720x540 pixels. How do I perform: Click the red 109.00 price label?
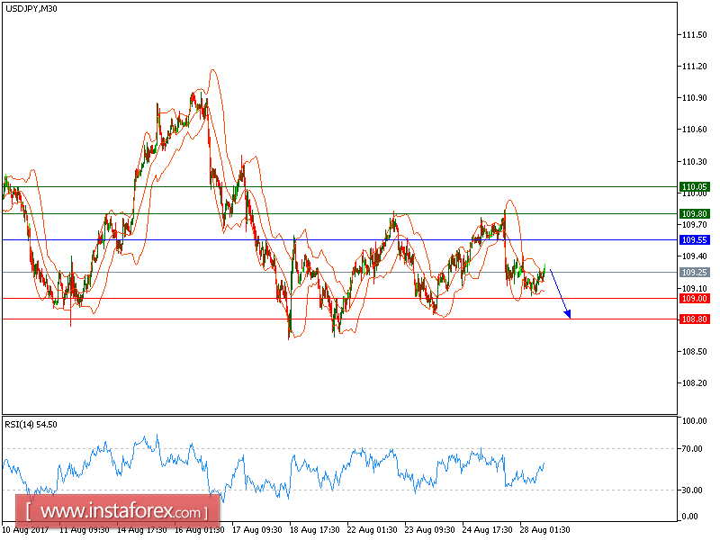(x=694, y=296)
